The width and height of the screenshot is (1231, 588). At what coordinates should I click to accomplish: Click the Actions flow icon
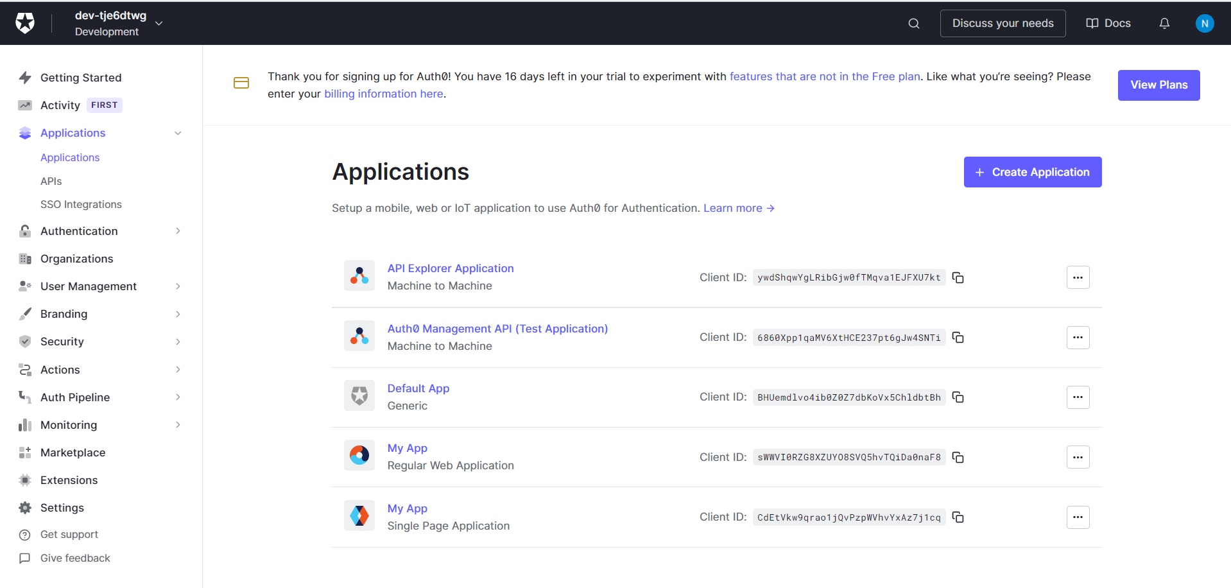pyautogui.click(x=25, y=370)
